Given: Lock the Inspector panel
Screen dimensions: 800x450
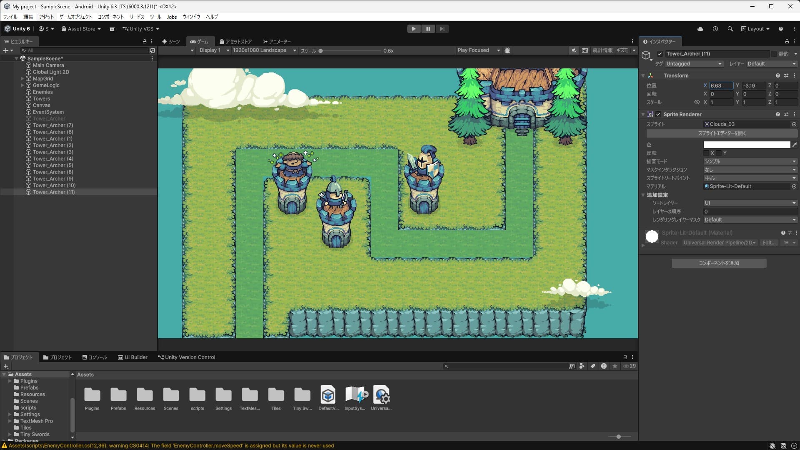Looking at the screenshot, I should point(787,41).
